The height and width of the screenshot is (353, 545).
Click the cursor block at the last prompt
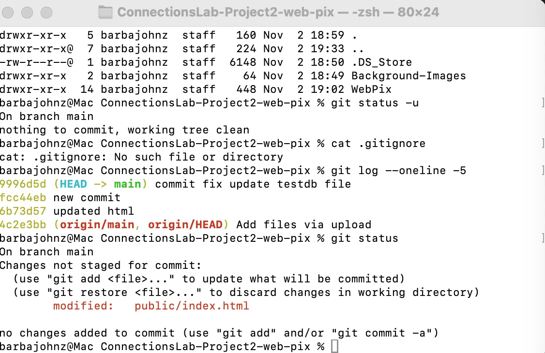click(x=334, y=346)
